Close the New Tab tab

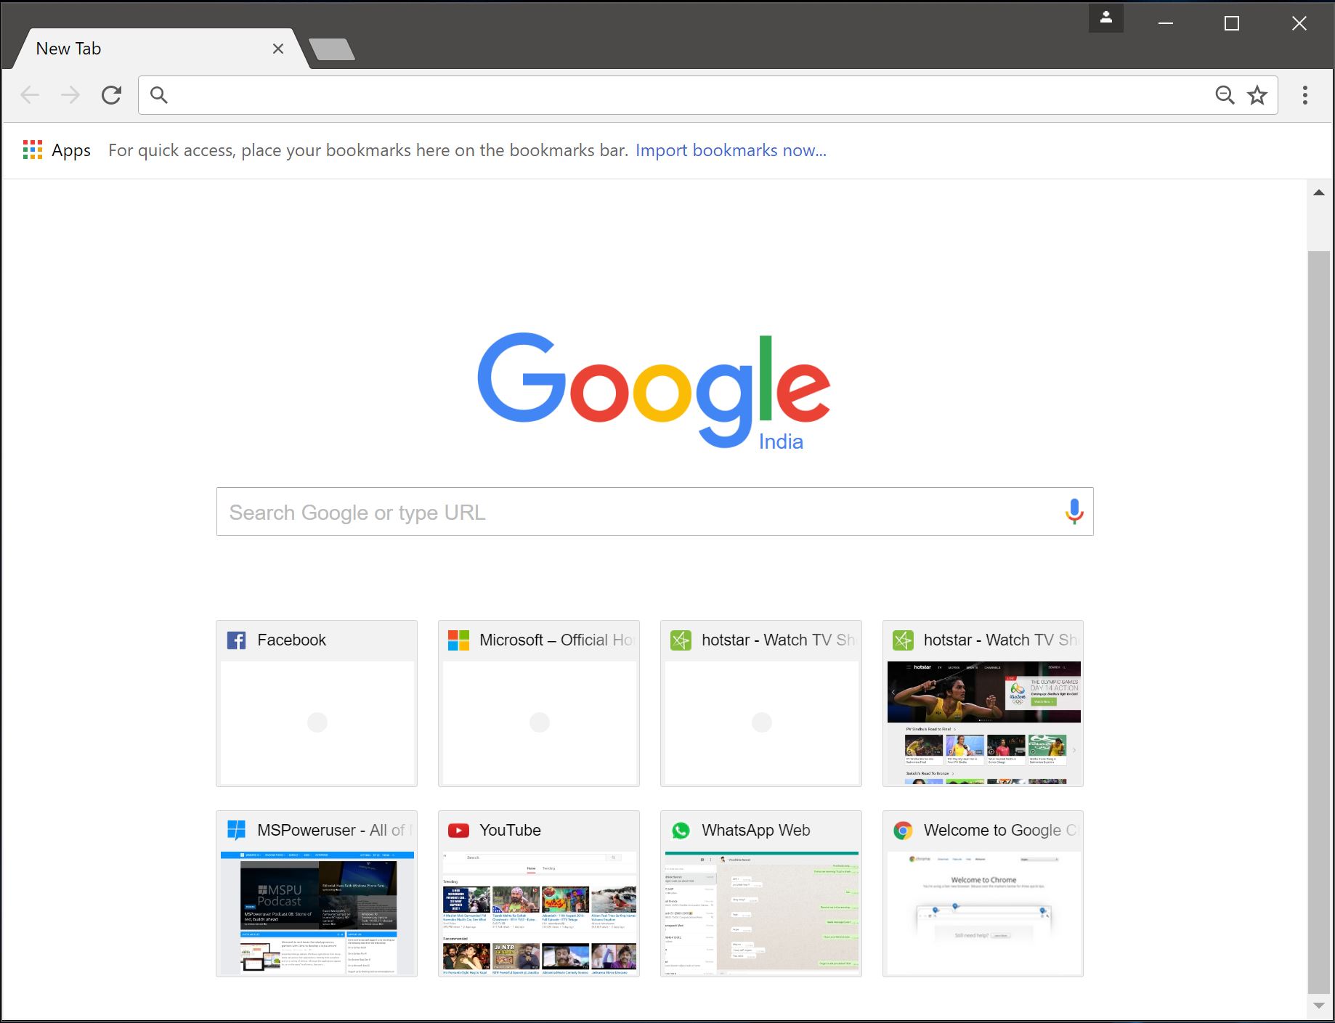point(278,48)
